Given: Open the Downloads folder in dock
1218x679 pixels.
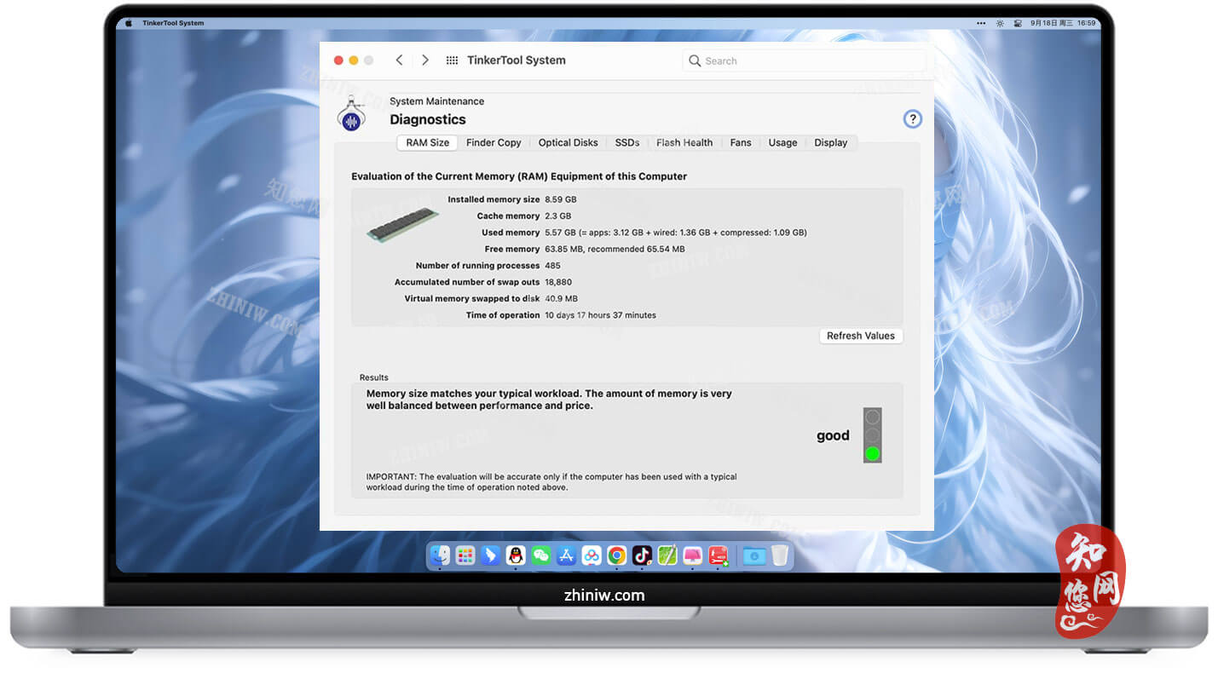Looking at the screenshot, I should [754, 555].
